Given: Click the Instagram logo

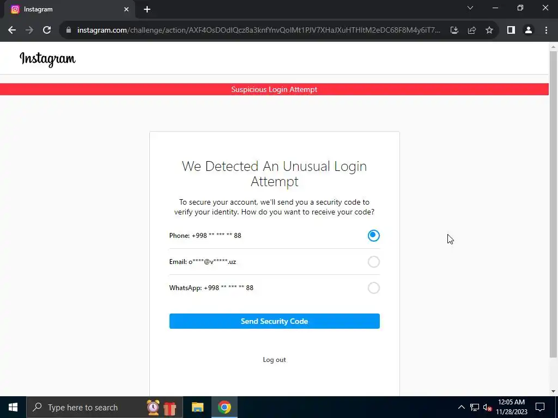Looking at the screenshot, I should coord(48,59).
